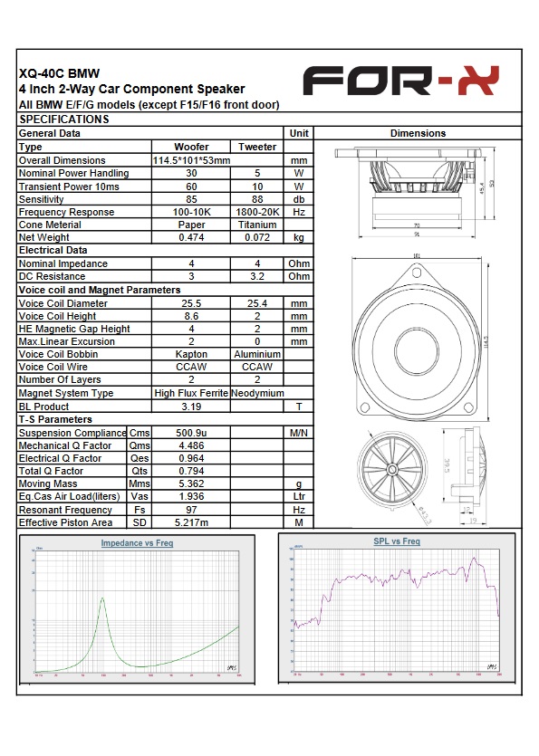Viewport: 539px width, 756px height.
Task: Select Resonant Frequency value '97'
Action: tap(191, 510)
